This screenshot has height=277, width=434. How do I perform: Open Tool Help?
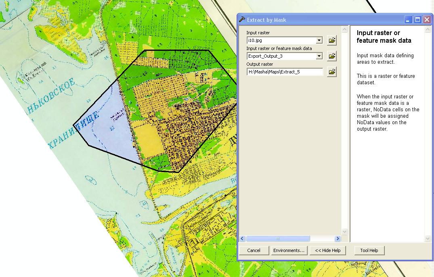[369, 250]
